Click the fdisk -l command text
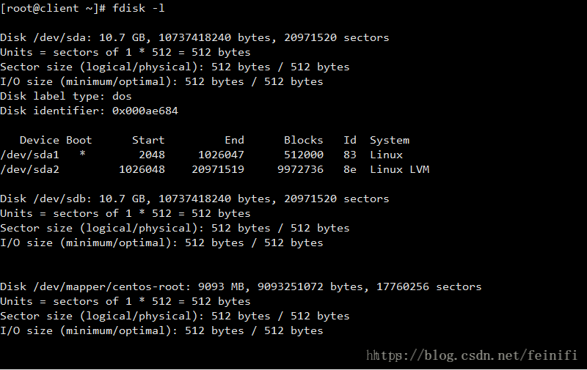 (138, 8)
